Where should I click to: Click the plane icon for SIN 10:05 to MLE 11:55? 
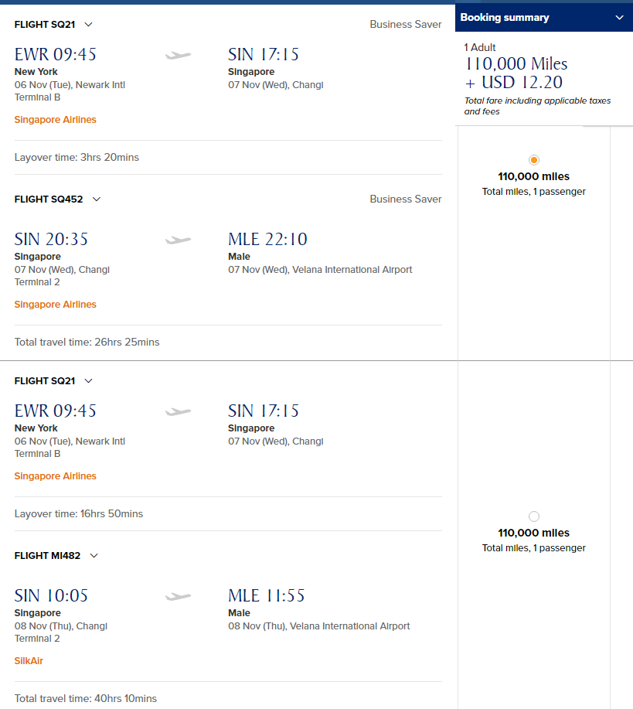click(178, 596)
